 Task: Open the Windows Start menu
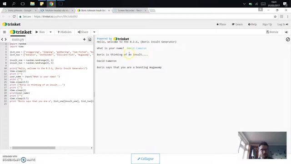[x=5, y=4]
